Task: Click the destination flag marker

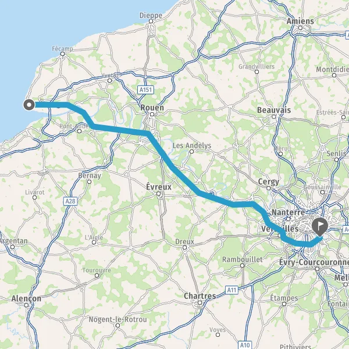Action: pyautogui.click(x=320, y=227)
